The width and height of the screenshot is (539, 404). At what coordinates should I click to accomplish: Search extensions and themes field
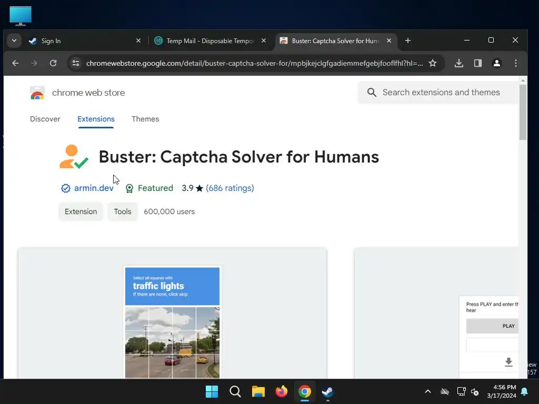coord(438,93)
